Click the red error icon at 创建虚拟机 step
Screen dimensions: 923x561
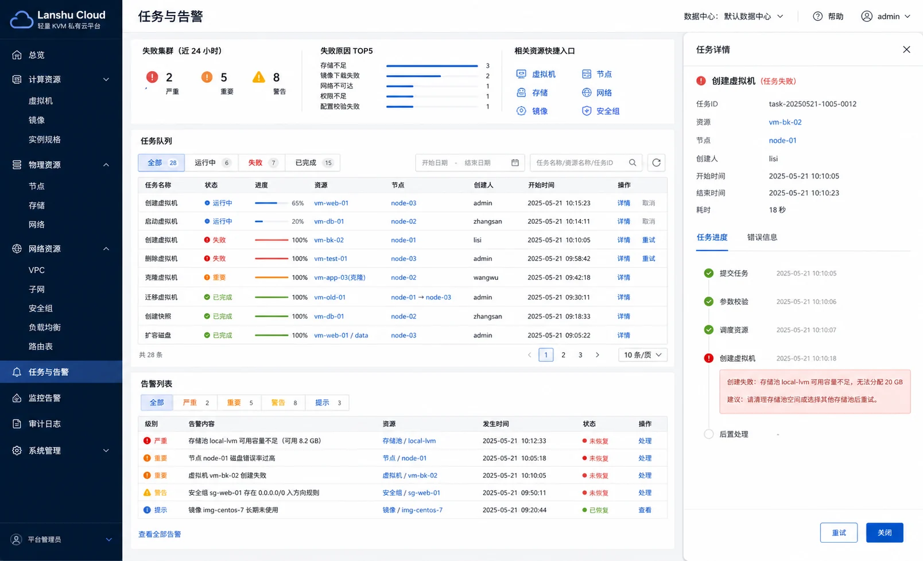coord(709,359)
